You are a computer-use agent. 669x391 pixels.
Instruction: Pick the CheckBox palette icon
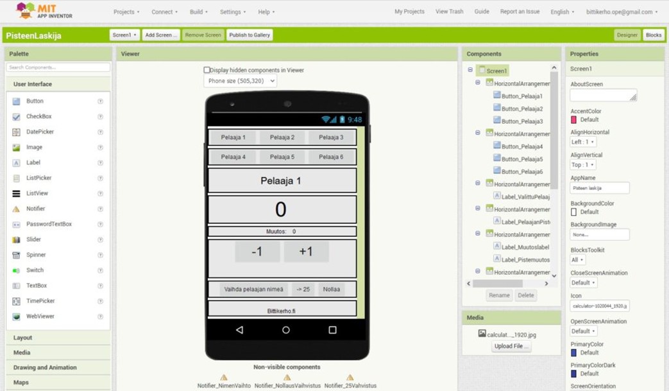16,117
